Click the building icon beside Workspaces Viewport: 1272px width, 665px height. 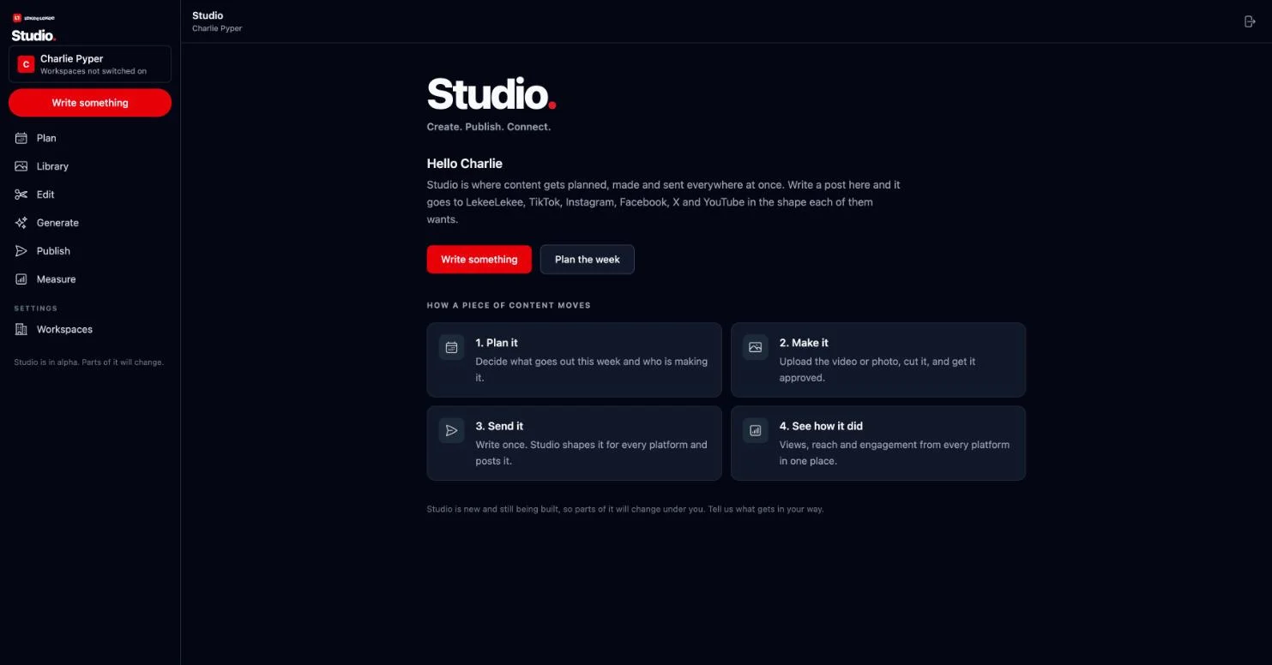click(x=21, y=329)
